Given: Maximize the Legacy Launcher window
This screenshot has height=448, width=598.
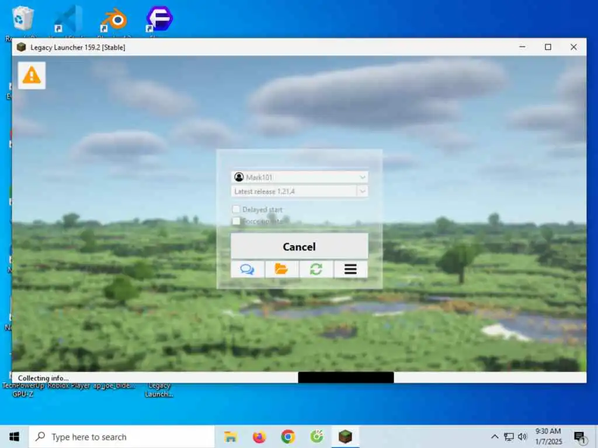Looking at the screenshot, I should pos(548,47).
